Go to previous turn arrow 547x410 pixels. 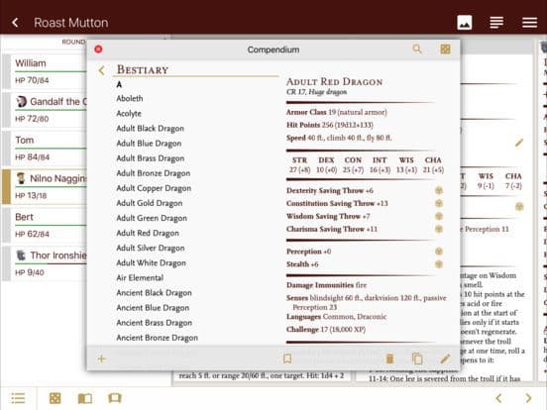click(498, 398)
